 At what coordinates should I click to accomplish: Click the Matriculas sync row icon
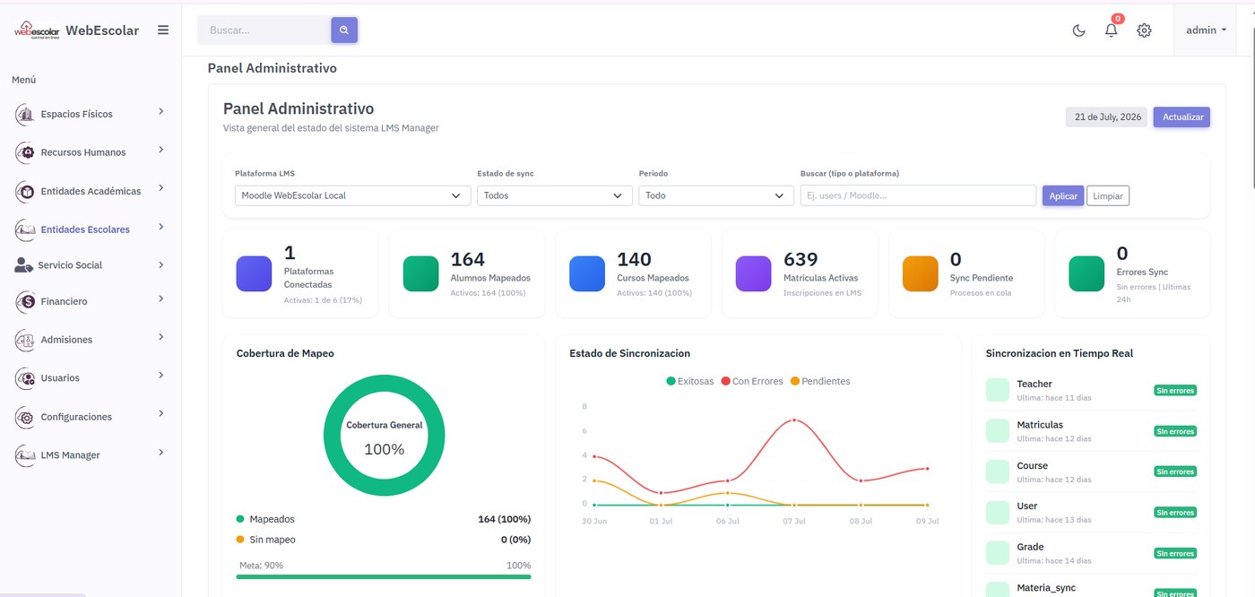(x=998, y=430)
